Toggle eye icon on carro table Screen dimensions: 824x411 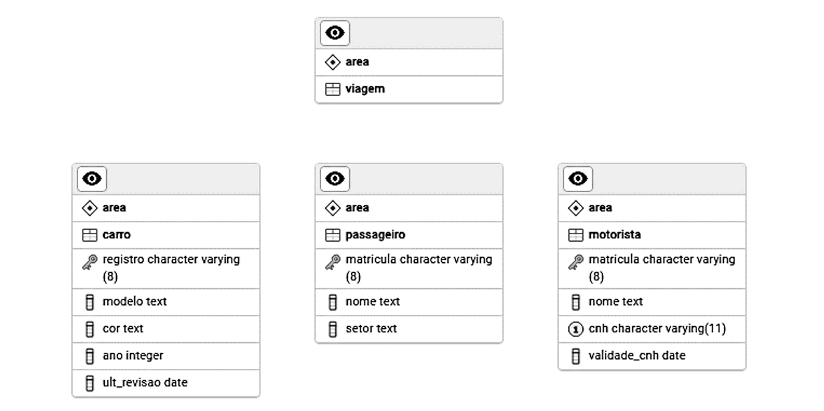pos(92,179)
